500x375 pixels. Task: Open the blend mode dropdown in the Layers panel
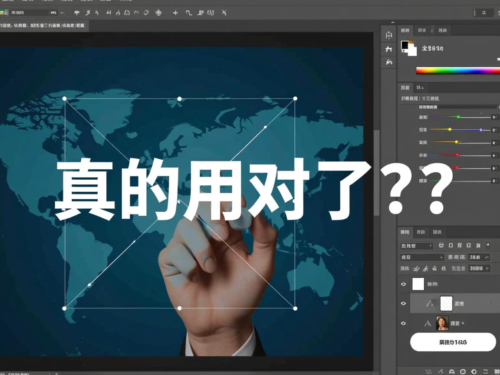[421, 257]
